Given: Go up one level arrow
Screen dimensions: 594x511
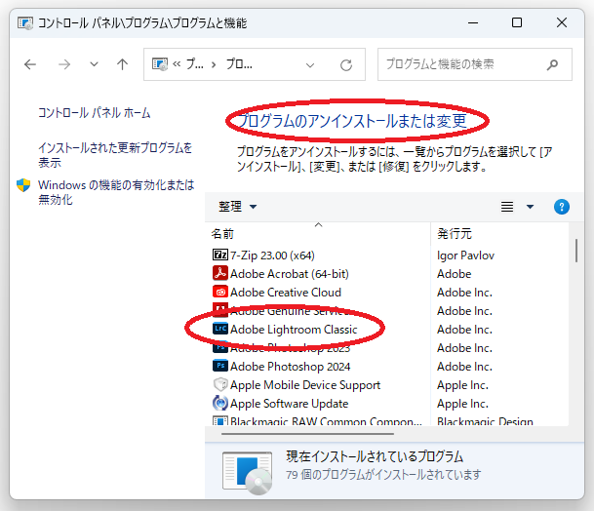Looking at the screenshot, I should tap(122, 64).
